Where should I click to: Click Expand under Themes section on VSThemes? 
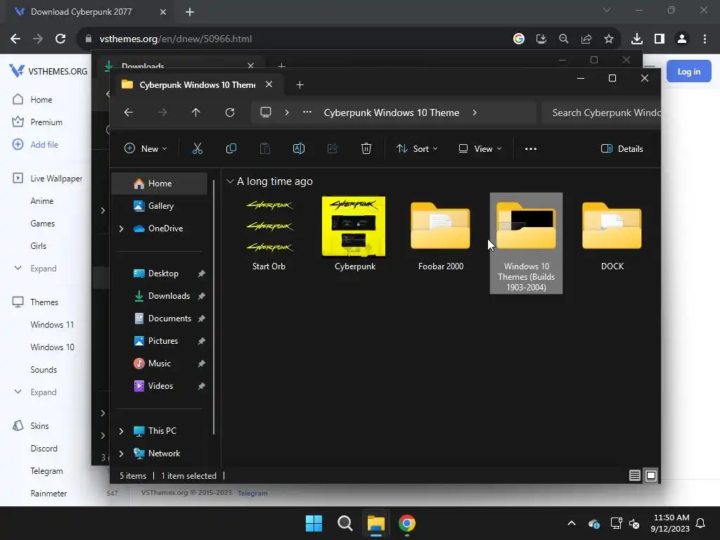43,392
